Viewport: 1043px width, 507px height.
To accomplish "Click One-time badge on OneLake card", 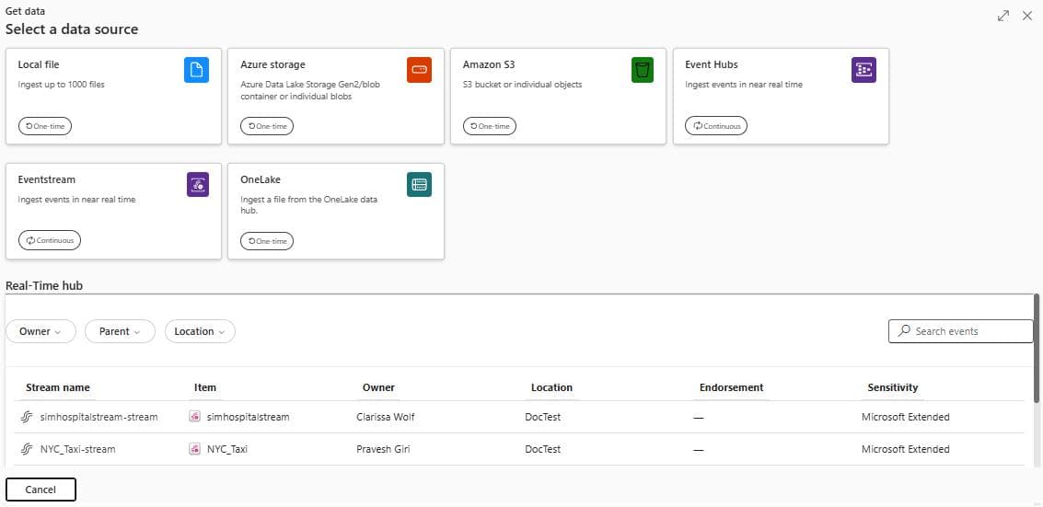I will point(267,240).
